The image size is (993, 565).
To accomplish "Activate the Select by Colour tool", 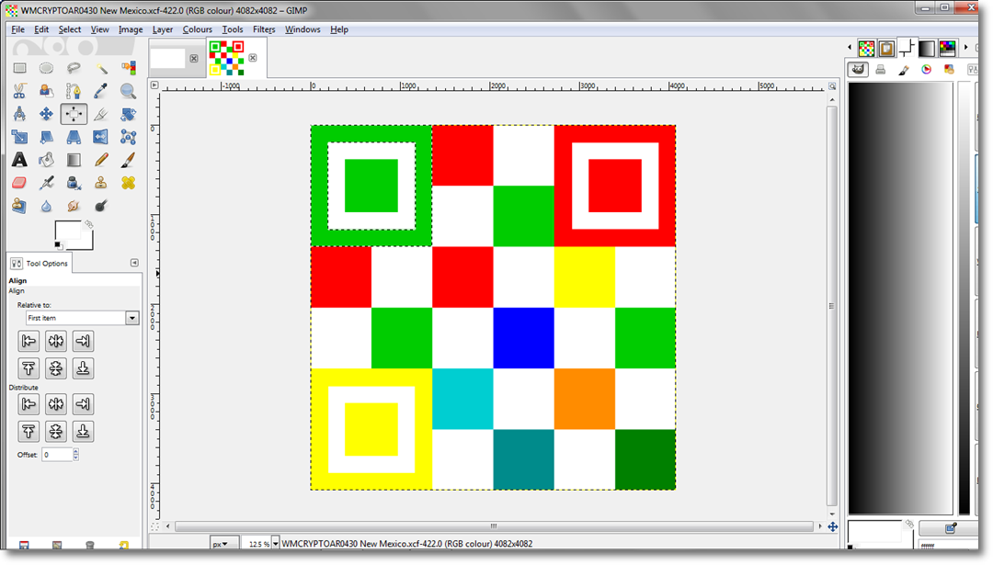I will 128,68.
